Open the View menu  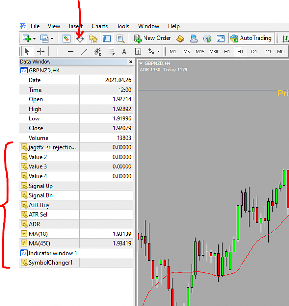coord(54,26)
